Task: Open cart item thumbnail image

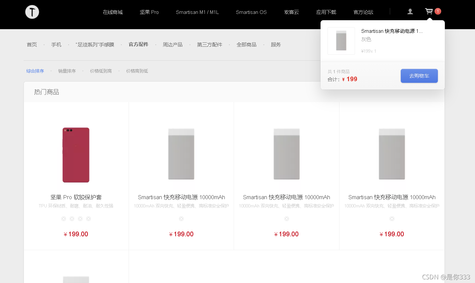Action: click(x=341, y=41)
